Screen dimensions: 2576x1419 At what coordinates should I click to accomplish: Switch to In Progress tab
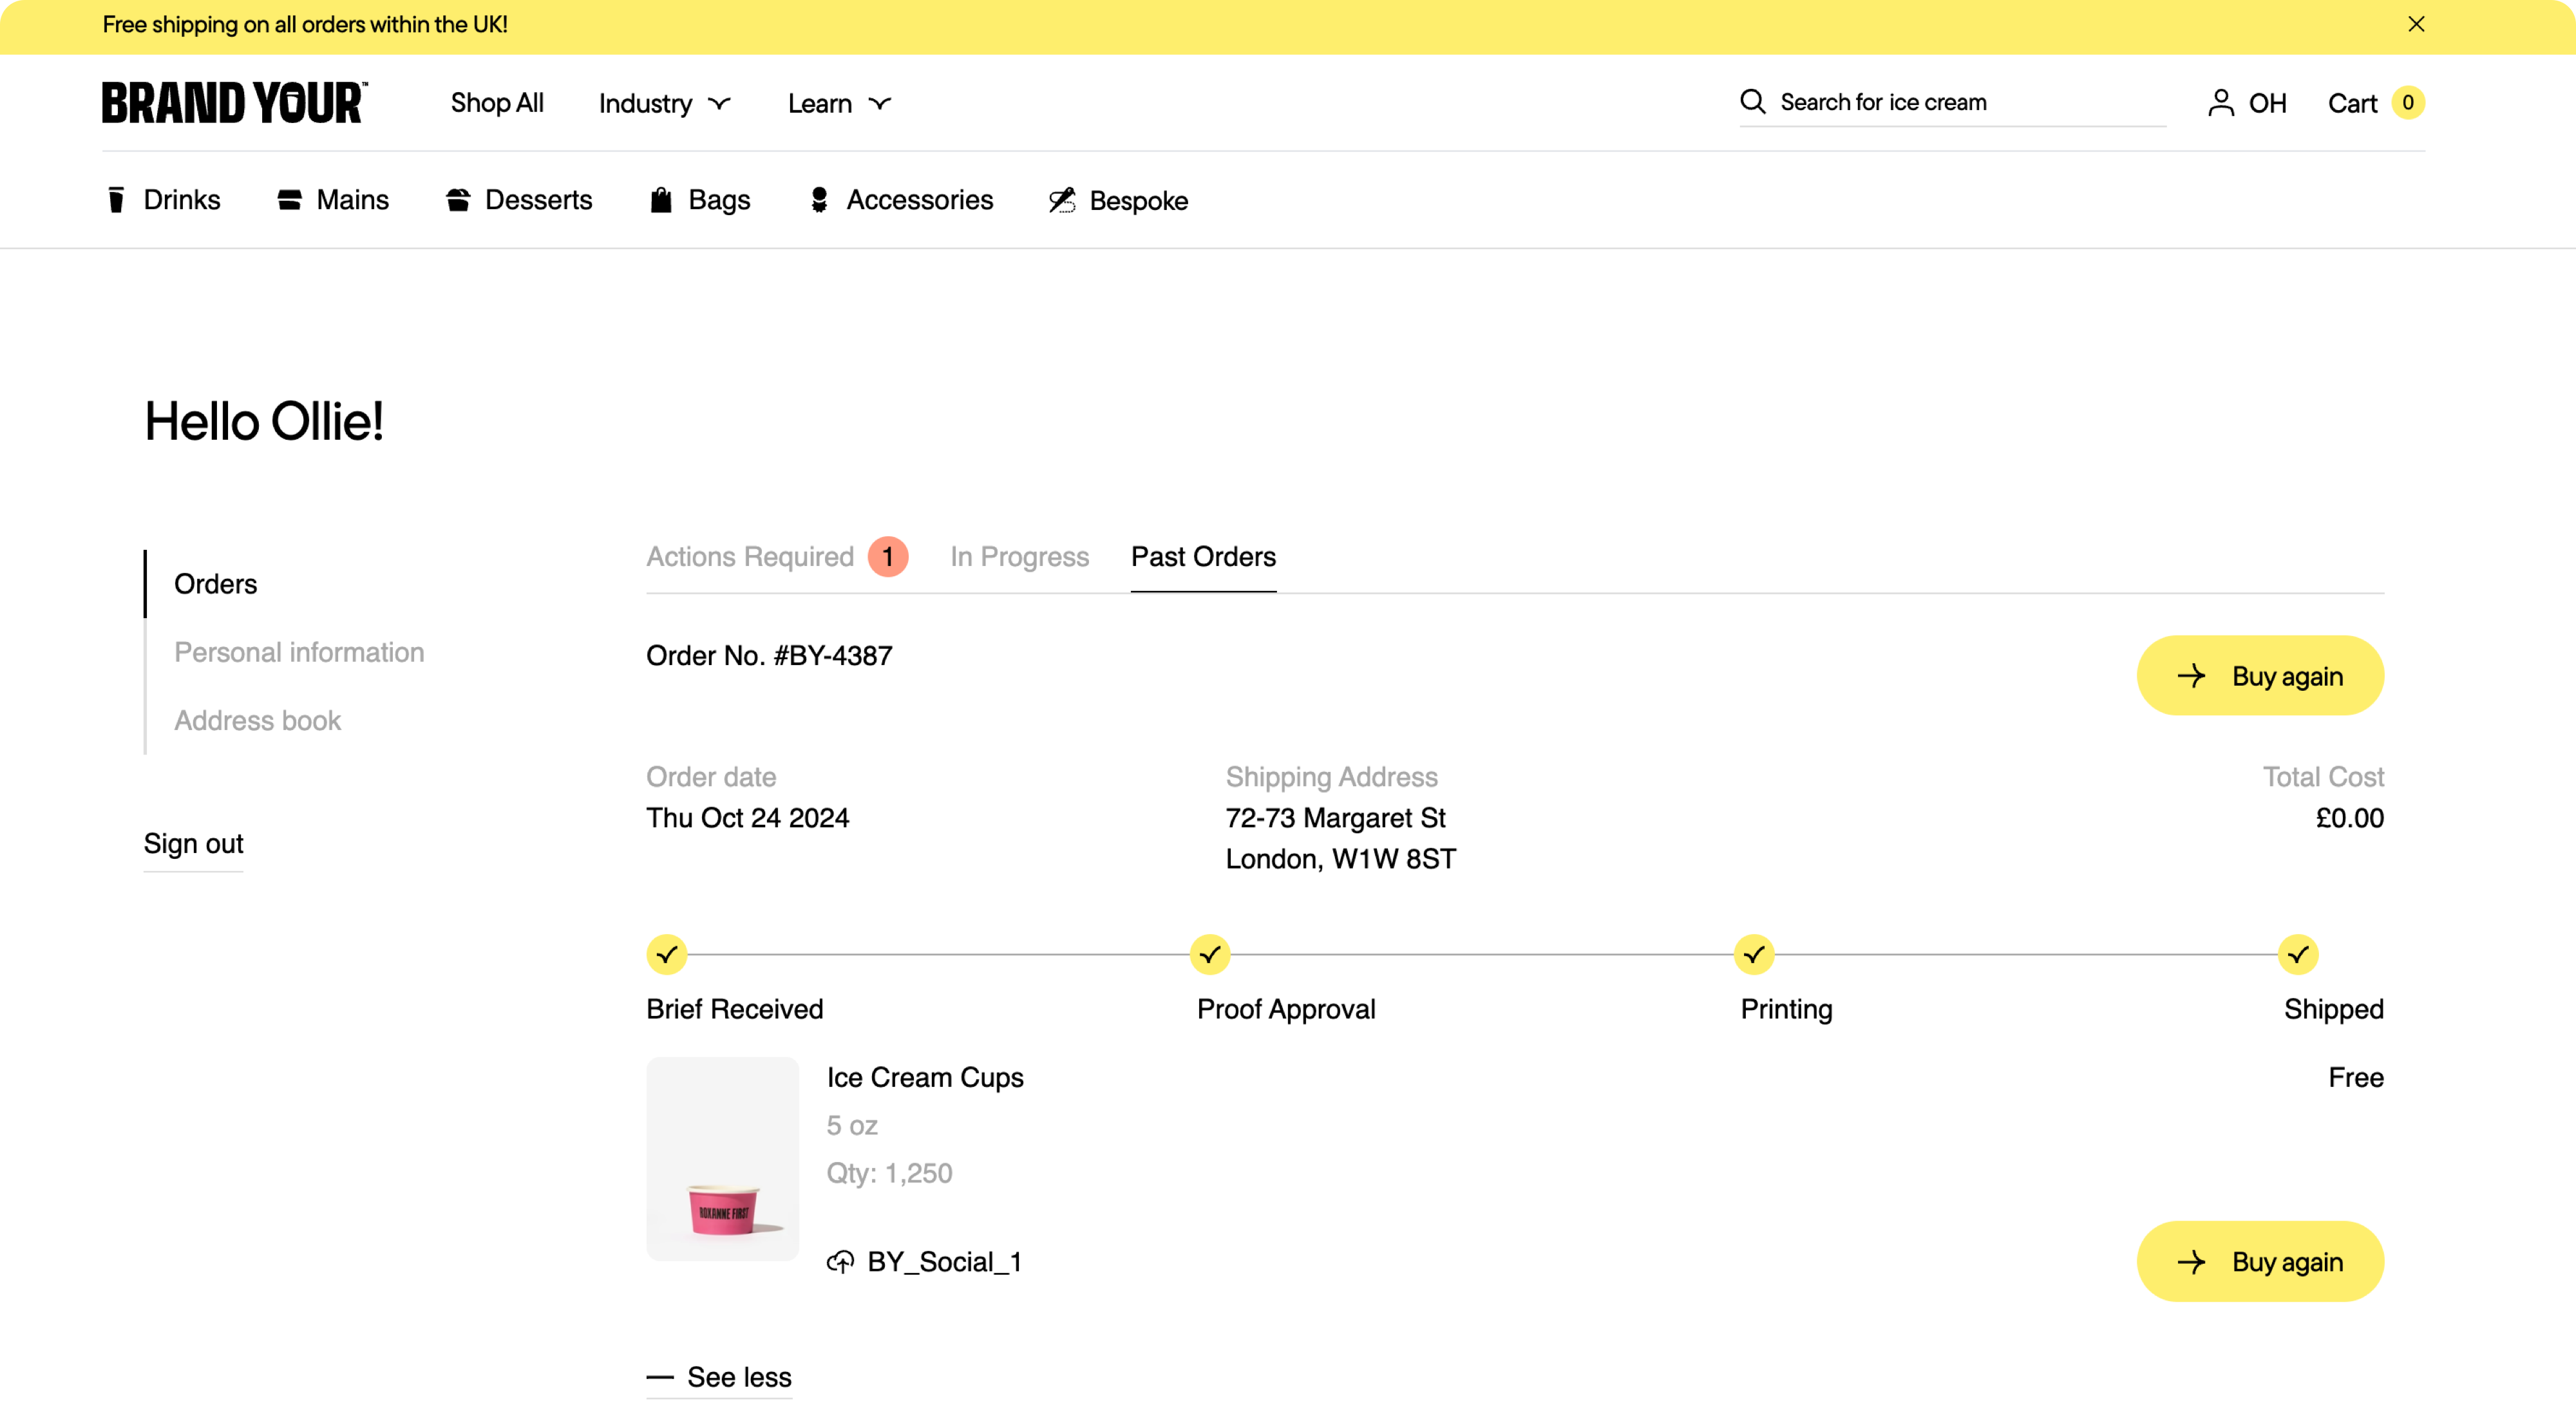click(x=1019, y=557)
